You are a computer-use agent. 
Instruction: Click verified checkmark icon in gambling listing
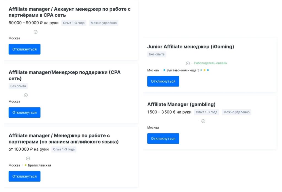[203, 121]
